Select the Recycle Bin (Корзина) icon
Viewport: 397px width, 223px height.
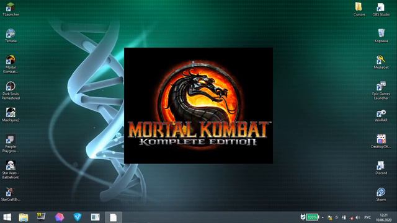(x=381, y=36)
